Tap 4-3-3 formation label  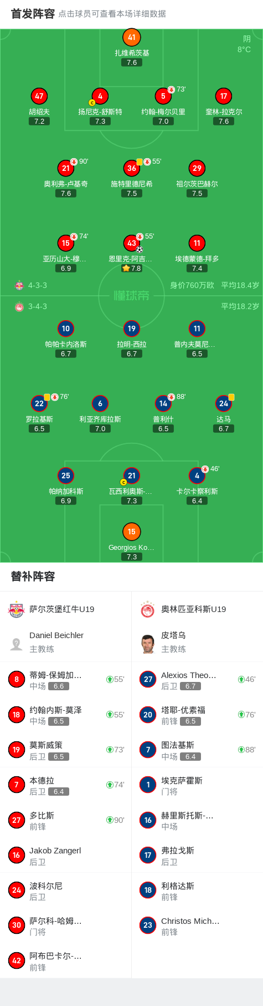click(x=38, y=285)
